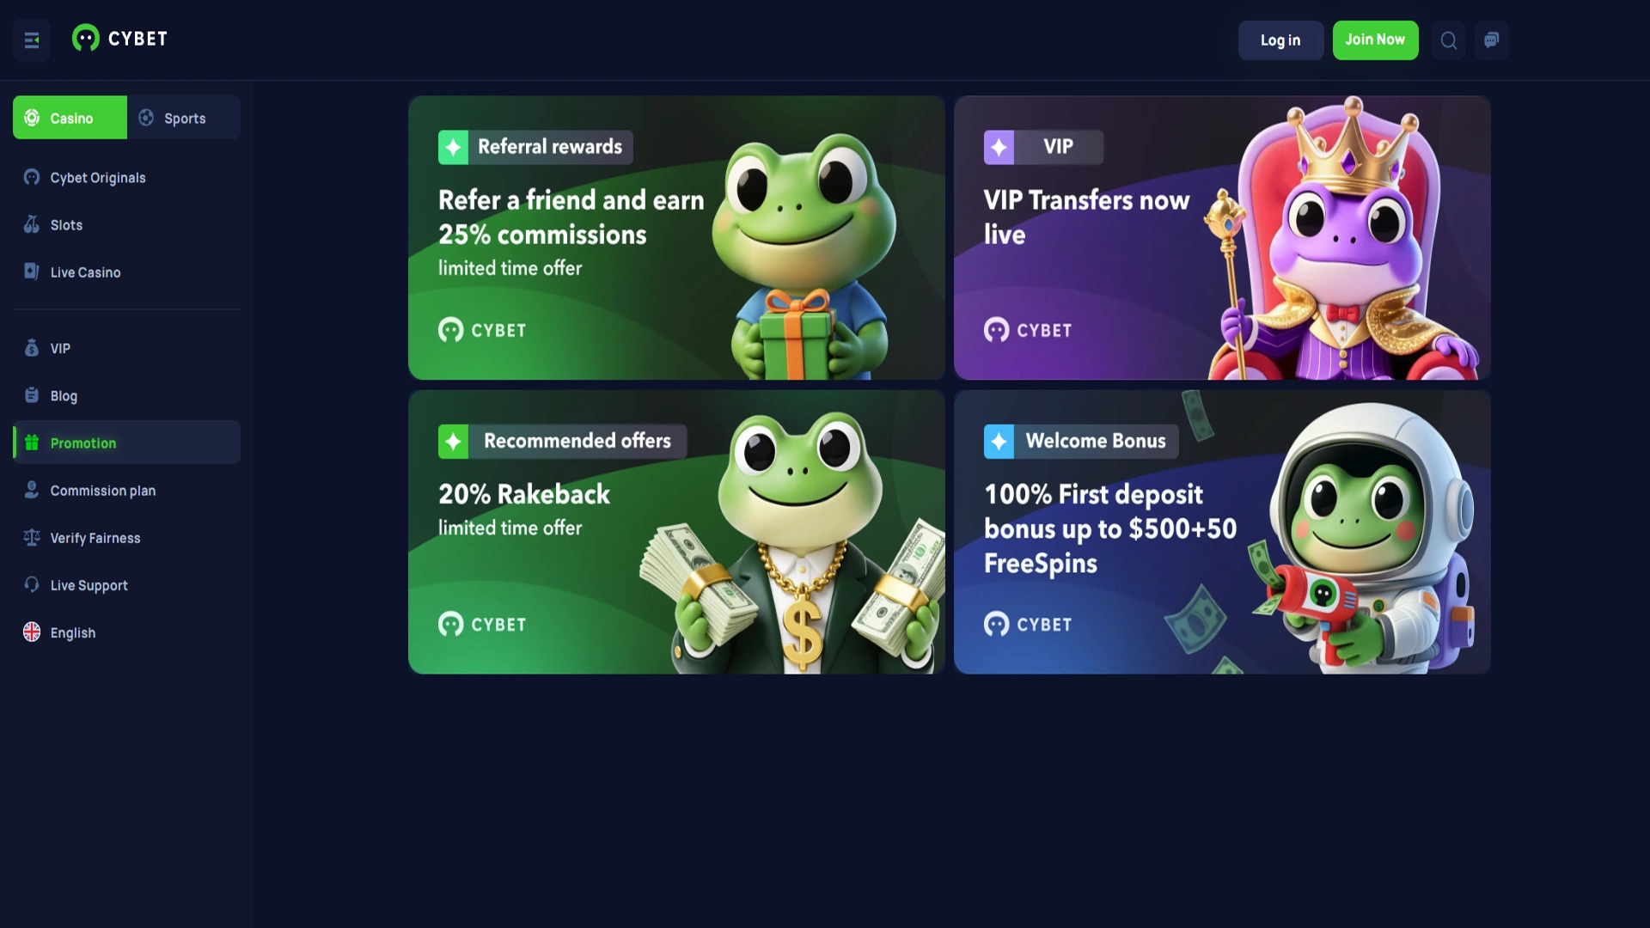The height and width of the screenshot is (928, 1650).
Task: Switch to the Casino tab
Action: (x=70, y=118)
